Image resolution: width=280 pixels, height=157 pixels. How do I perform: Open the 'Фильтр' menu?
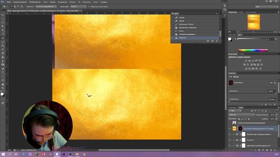72,2
